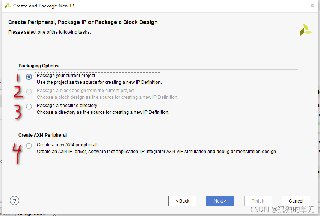Close the Create and Package New IP dialog

(x=312, y=6)
